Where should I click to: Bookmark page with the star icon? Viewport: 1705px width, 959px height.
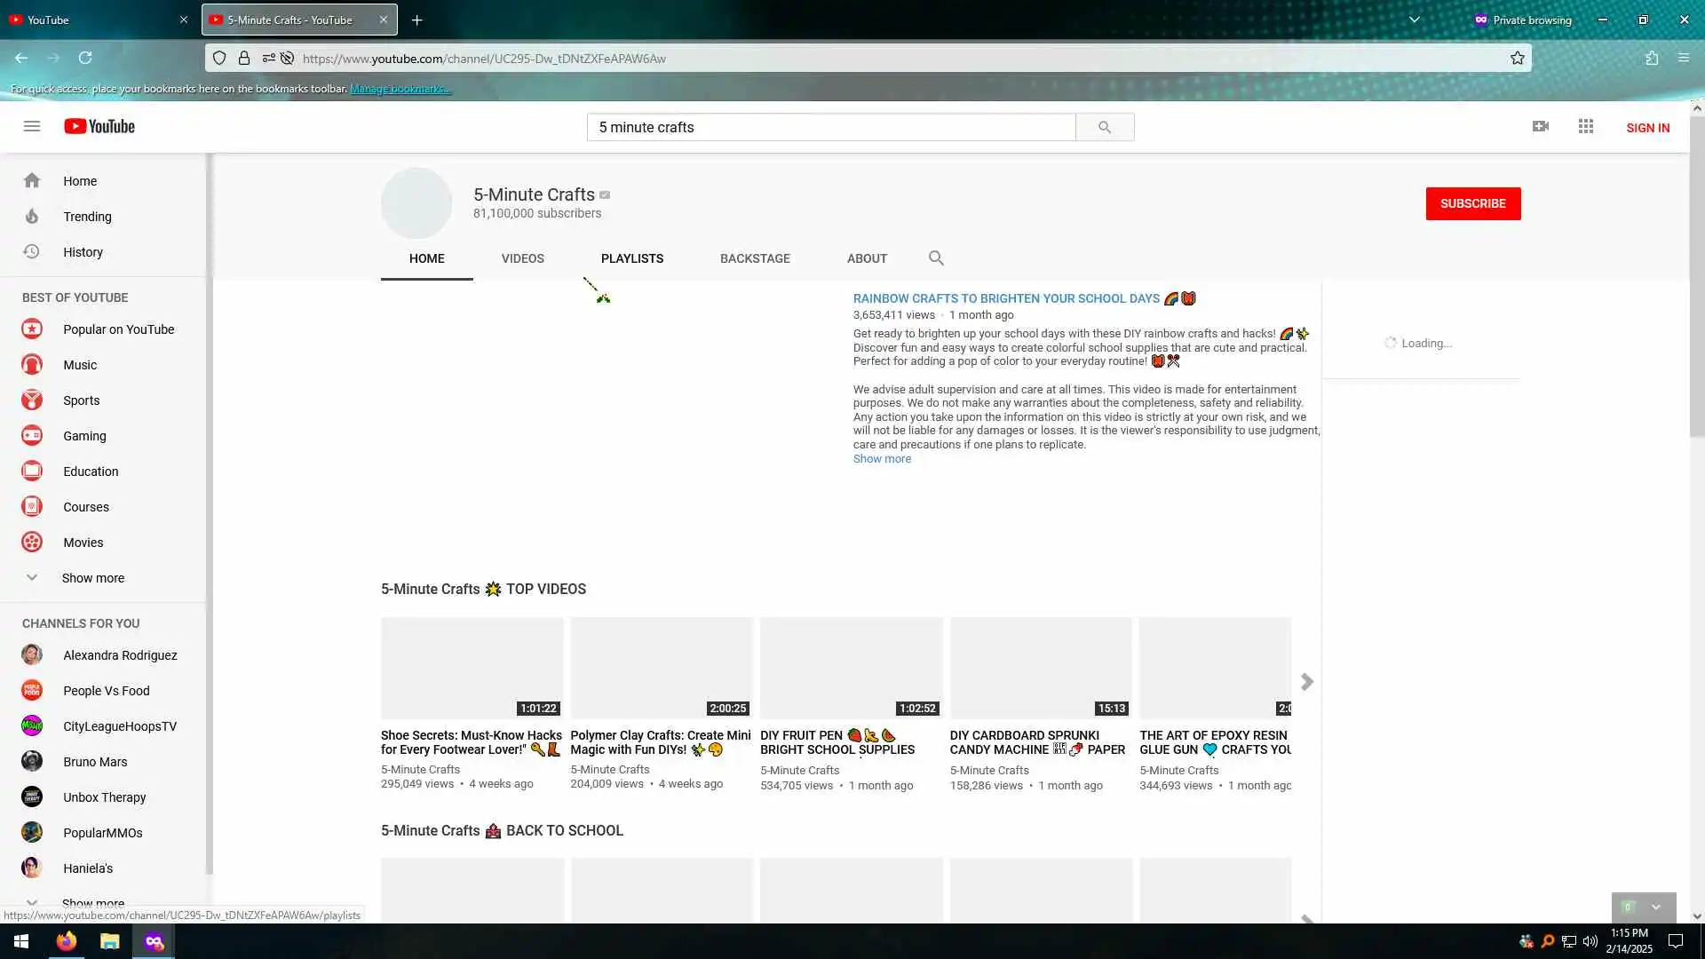click(x=1518, y=59)
